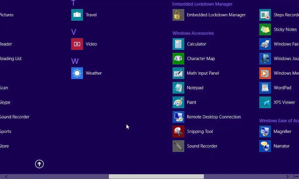
Task: Launch the Video app icon
Action: coord(77,44)
